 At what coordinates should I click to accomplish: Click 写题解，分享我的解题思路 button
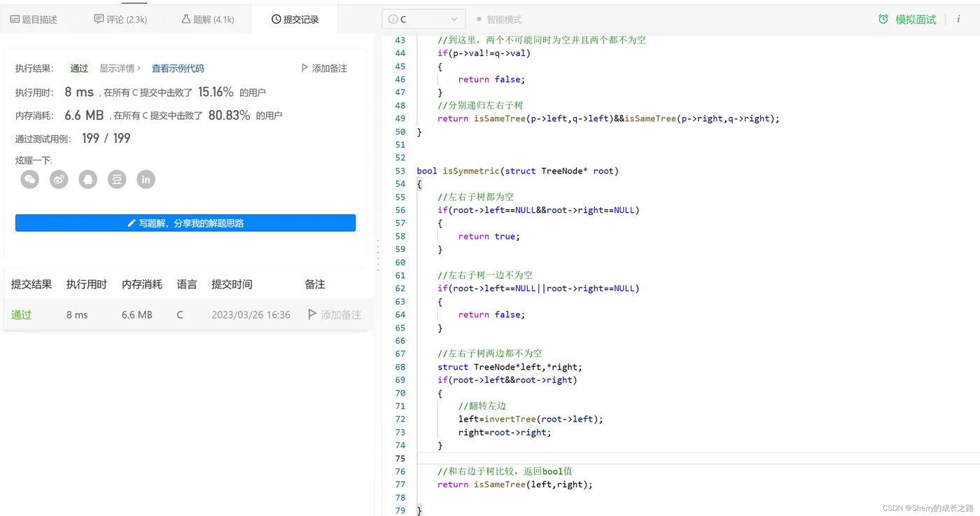point(185,223)
